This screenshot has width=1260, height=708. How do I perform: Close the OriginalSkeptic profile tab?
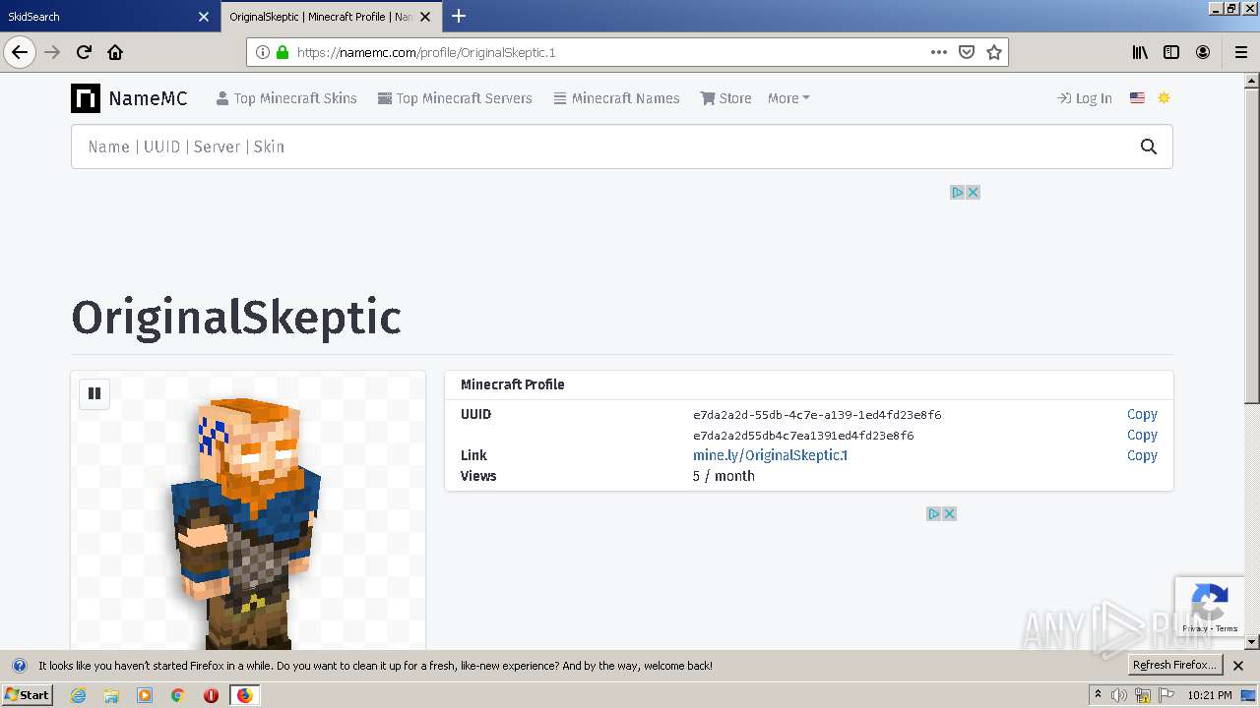pyautogui.click(x=425, y=17)
